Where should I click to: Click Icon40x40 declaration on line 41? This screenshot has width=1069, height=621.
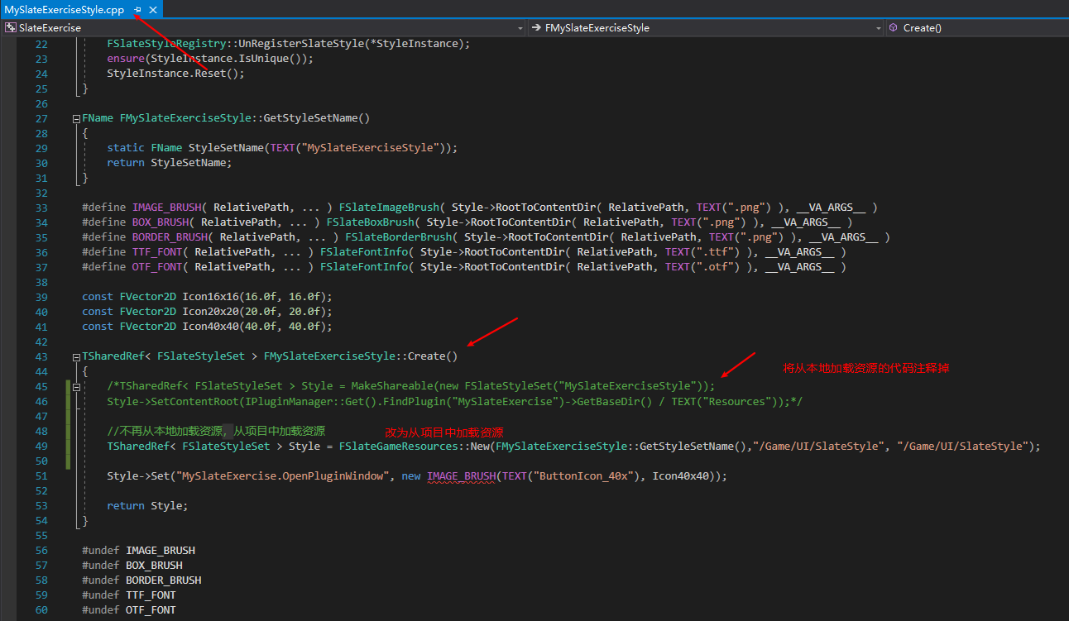(210, 327)
